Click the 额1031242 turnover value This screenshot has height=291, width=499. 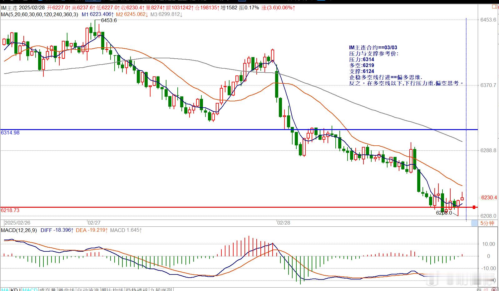tap(179, 8)
